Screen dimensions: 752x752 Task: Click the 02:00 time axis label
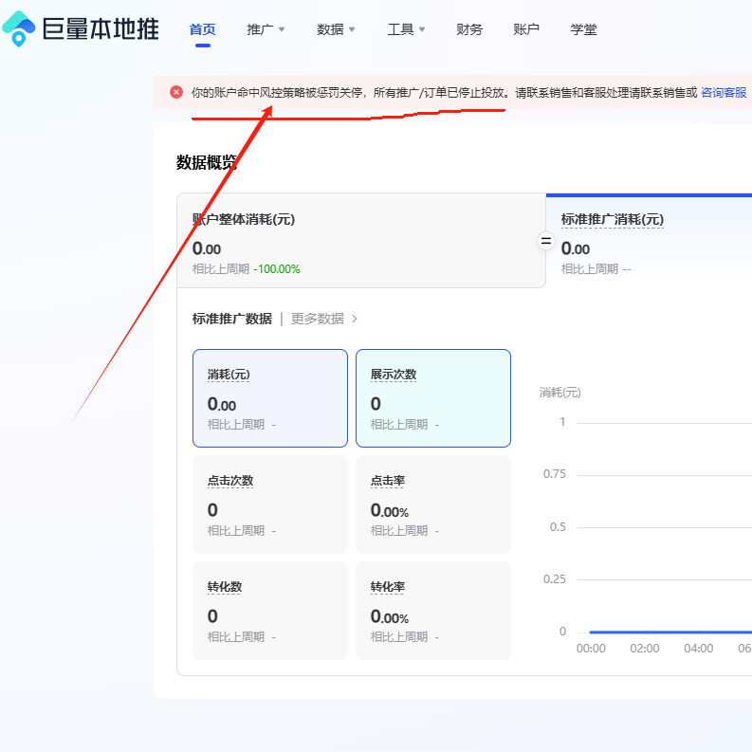coord(645,649)
